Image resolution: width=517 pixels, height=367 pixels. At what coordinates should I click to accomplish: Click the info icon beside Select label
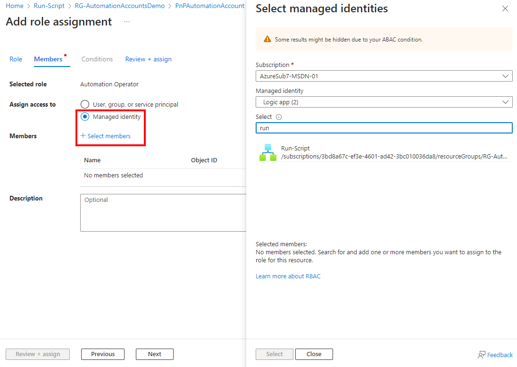[x=279, y=117]
